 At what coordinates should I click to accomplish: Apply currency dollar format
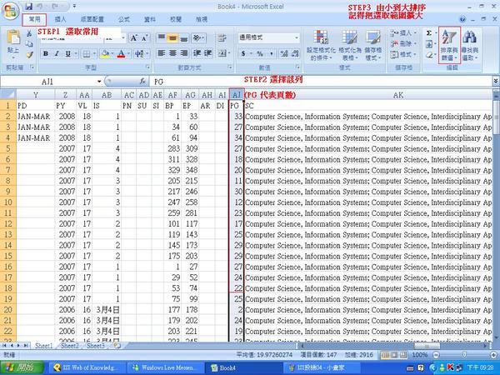(x=243, y=53)
